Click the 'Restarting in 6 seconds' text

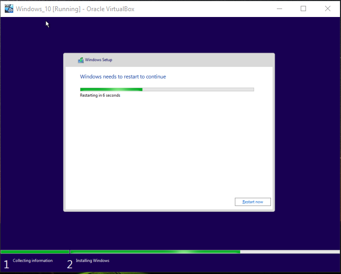[x=100, y=96]
